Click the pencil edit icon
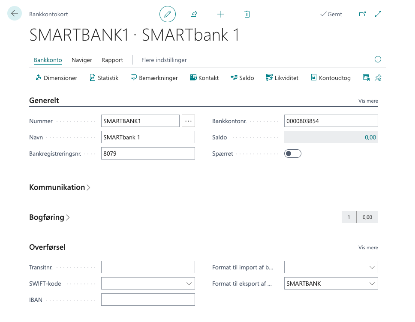The width and height of the screenshot is (415, 322). [x=168, y=14]
